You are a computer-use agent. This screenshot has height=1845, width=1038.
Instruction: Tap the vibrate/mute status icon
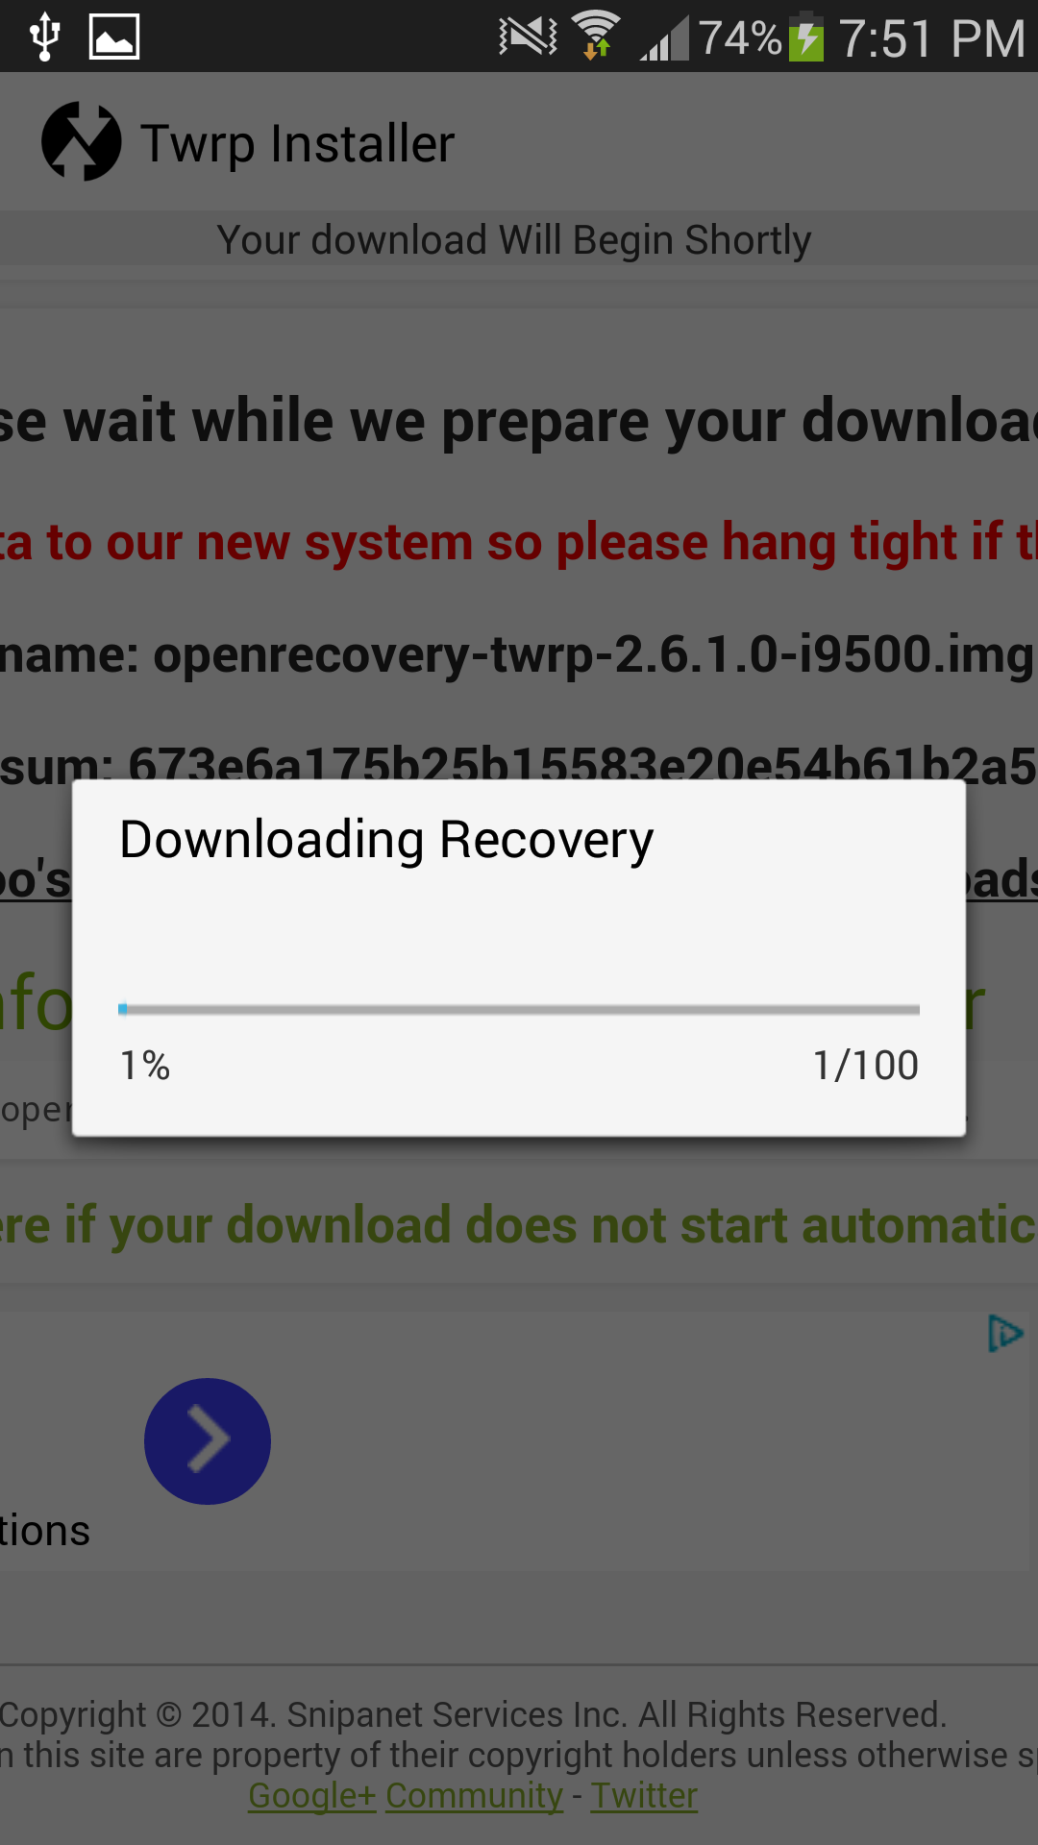pyautogui.click(x=528, y=37)
